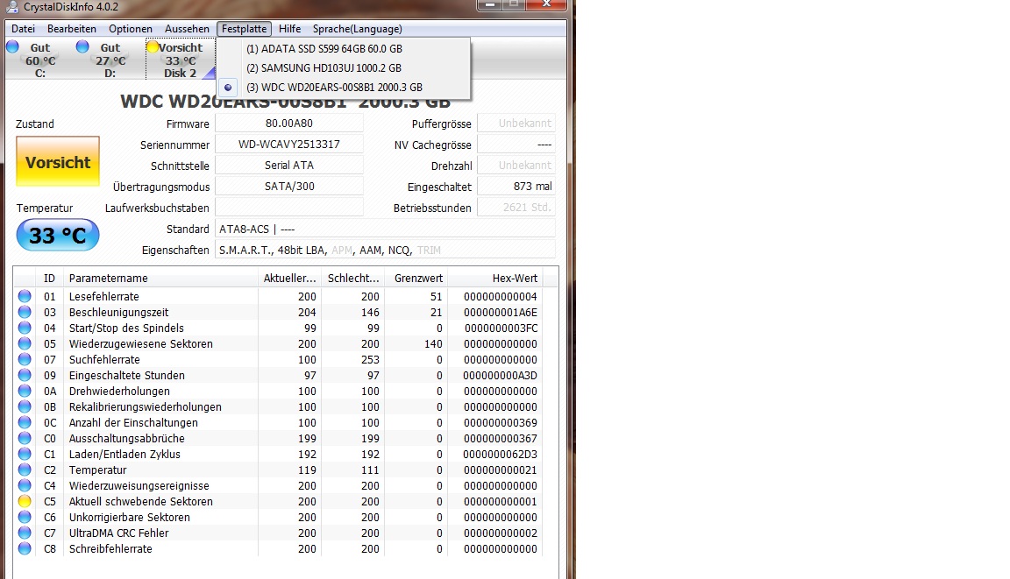Click status orb of Schreibfehlerrate row
The width and height of the screenshot is (1010, 579).
(x=25, y=548)
